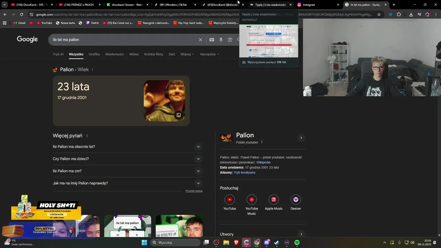Switch to the discokarol Stream browser tab
441x248 pixels.
(x=127, y=5)
